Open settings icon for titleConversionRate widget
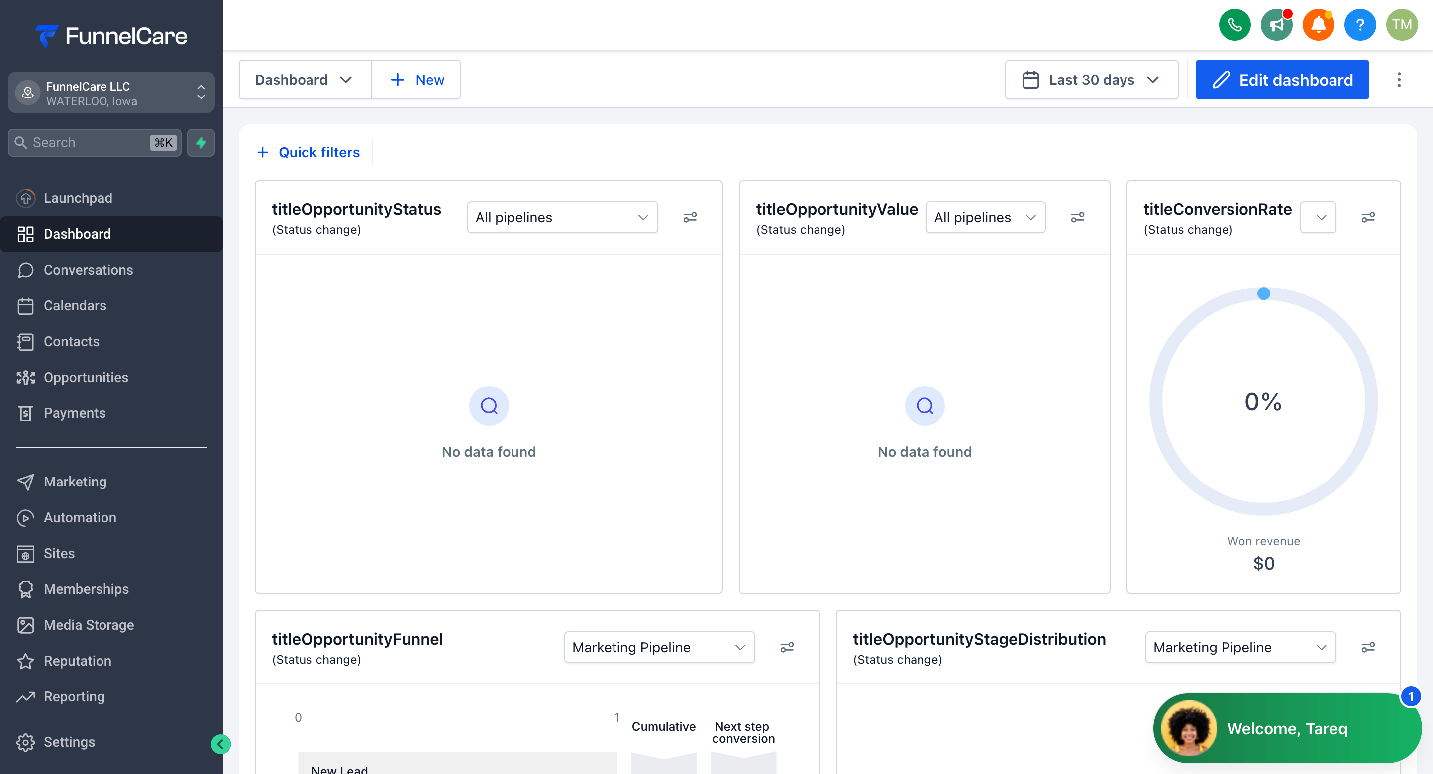 pos(1368,217)
